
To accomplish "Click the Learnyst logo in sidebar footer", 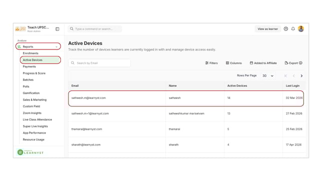I will pos(30,152).
